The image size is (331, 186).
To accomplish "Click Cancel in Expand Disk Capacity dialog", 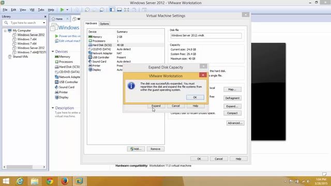I will [x=176, y=106].
